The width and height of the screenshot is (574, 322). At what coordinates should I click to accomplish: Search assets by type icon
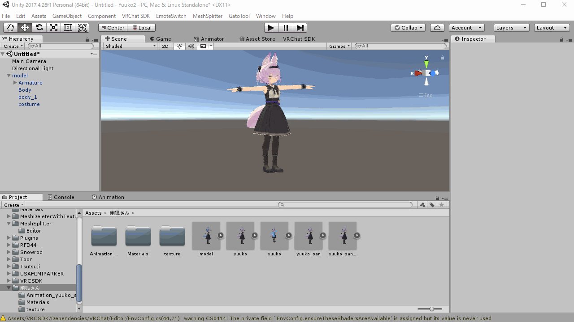click(x=422, y=205)
